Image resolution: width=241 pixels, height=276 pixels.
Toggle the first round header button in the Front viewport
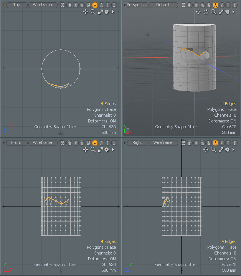(x=63, y=143)
